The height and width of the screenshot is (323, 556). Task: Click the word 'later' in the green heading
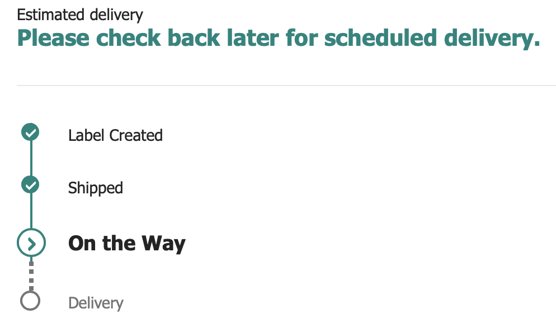coord(252,38)
